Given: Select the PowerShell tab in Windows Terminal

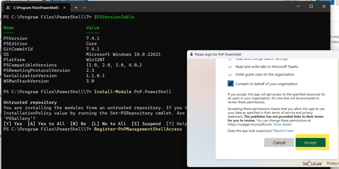Looking at the screenshot, I should pyautogui.click(x=37, y=8).
